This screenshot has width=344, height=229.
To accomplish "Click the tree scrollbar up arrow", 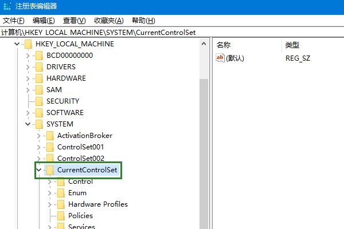I will tap(204, 44).
